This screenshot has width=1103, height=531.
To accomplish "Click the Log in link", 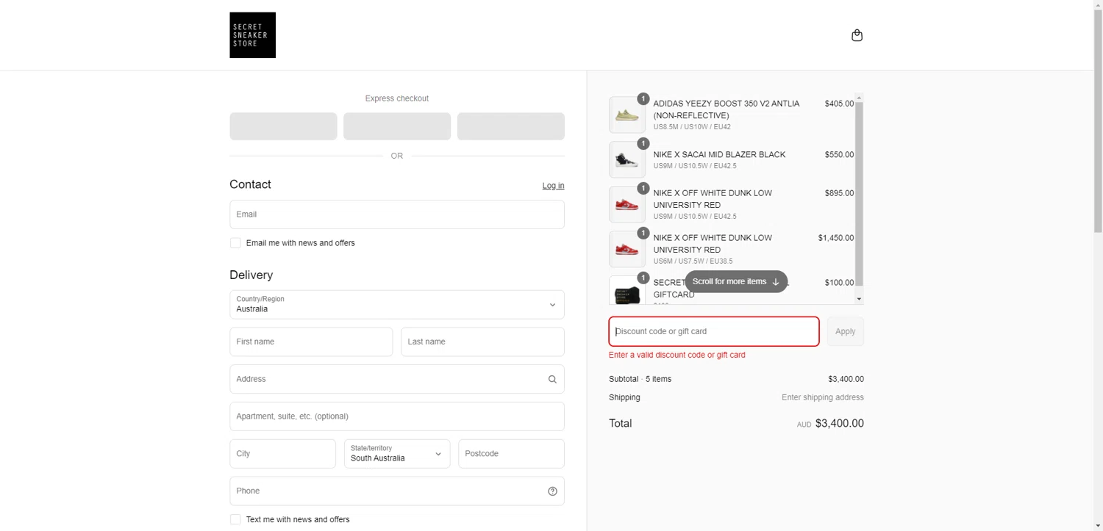I will [553, 186].
